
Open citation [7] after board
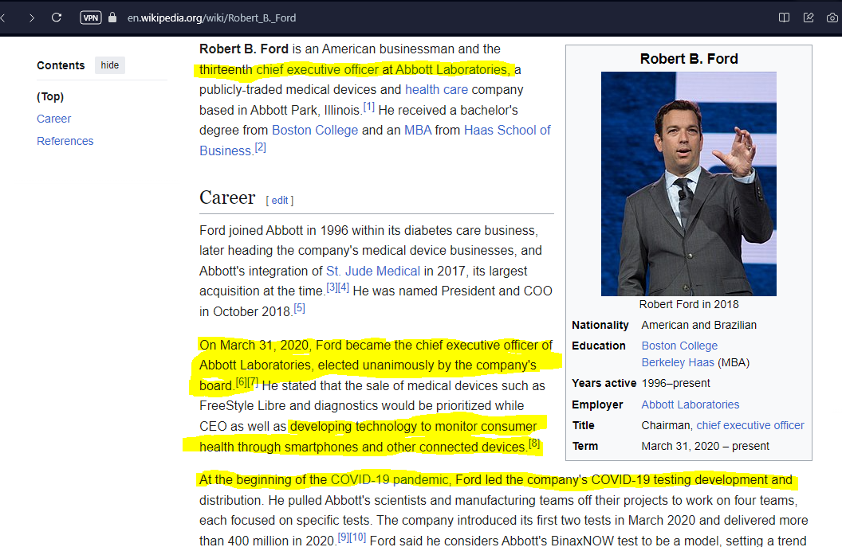click(x=253, y=382)
